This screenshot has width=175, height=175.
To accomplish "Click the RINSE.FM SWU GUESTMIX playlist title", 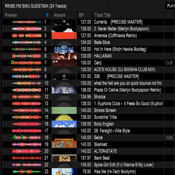I will pos(36,6).
